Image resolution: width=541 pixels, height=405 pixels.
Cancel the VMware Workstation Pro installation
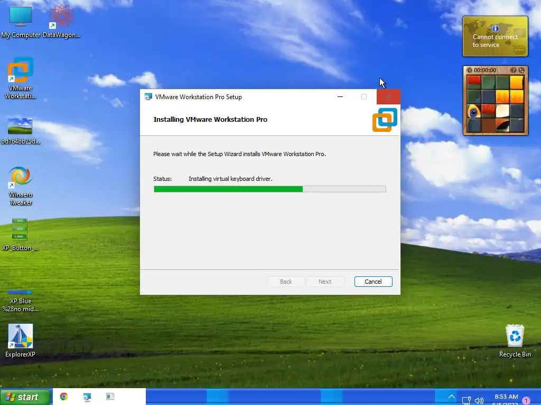(374, 282)
